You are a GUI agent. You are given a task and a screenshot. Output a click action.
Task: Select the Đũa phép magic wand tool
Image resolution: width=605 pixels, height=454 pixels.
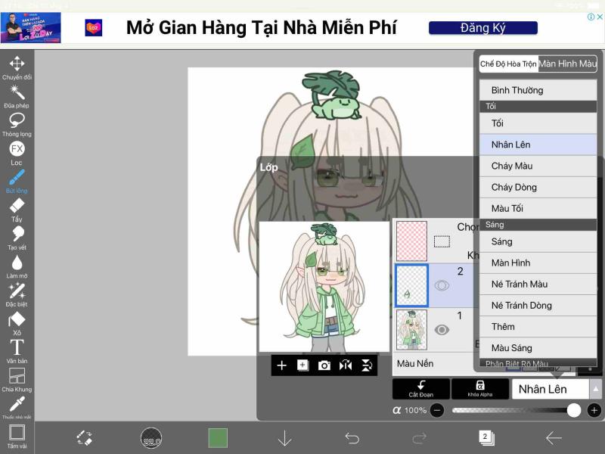tap(17, 95)
